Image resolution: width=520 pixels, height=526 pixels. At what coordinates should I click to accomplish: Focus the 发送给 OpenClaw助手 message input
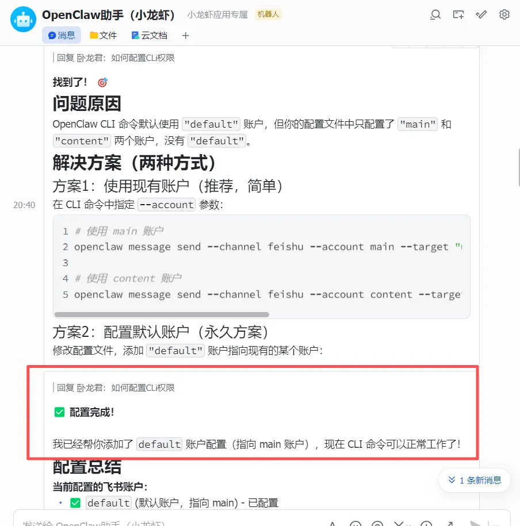coord(168,523)
